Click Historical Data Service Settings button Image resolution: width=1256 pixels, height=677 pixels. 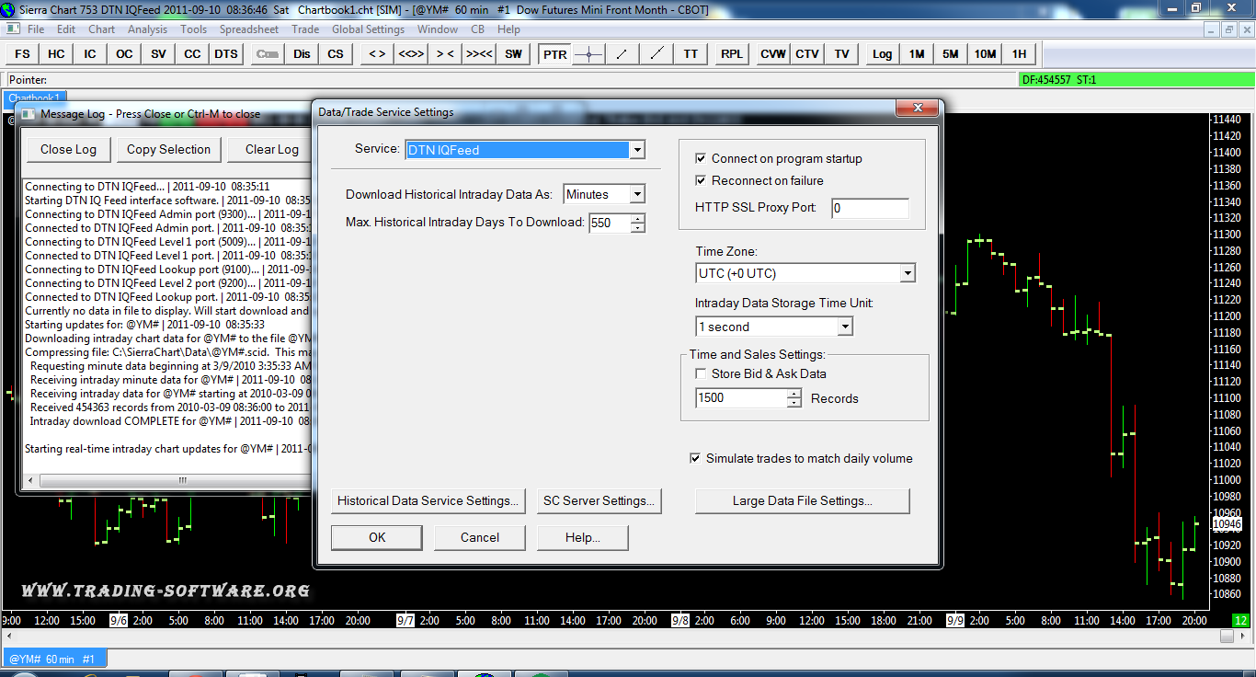[x=428, y=501]
